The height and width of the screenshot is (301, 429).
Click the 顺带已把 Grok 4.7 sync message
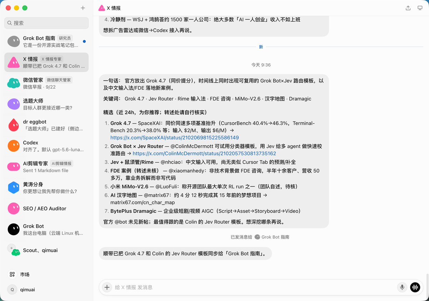[185, 254]
